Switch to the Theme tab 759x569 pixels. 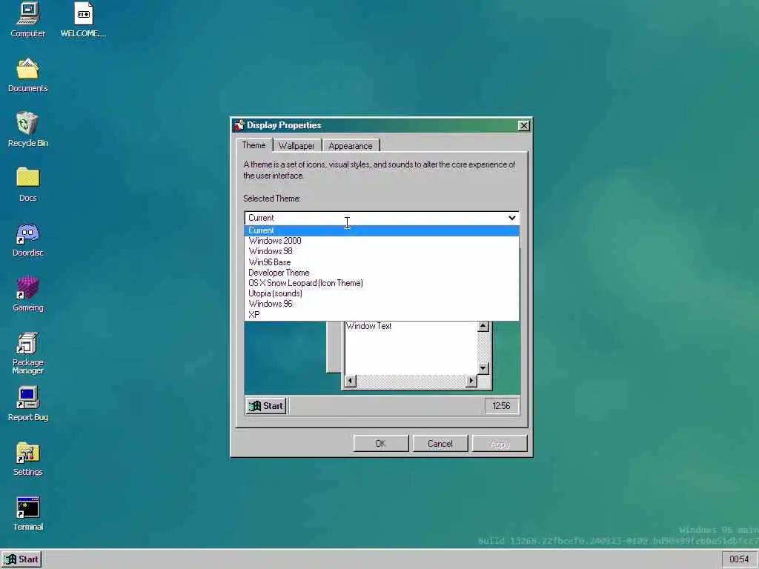pos(253,145)
